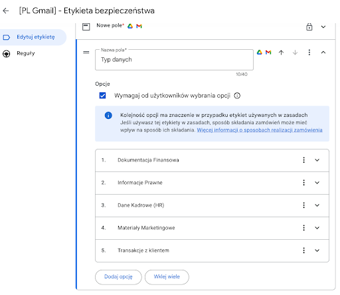Expand the Nowe pole field section
Image resolution: width=340 pixels, height=295 pixels.
(x=323, y=27)
